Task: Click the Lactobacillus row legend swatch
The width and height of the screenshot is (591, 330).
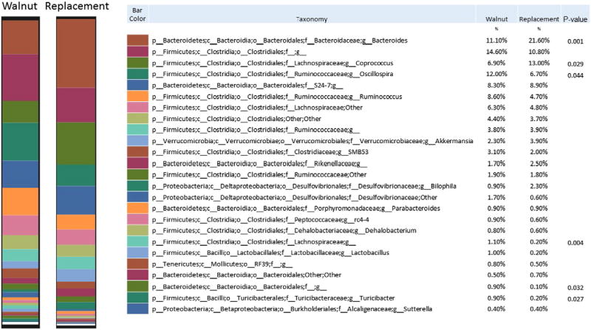Action: pyautogui.click(x=137, y=252)
